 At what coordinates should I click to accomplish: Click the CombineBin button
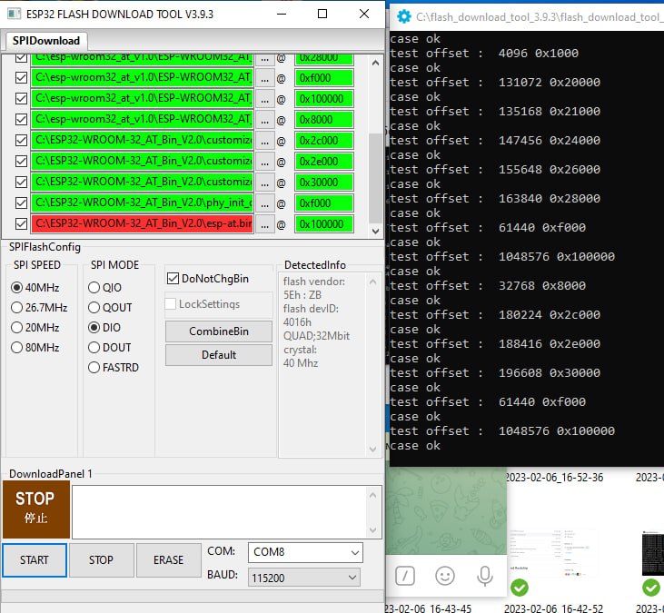point(219,331)
